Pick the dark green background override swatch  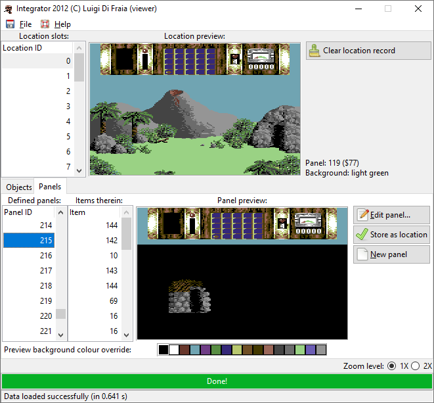click(216, 350)
